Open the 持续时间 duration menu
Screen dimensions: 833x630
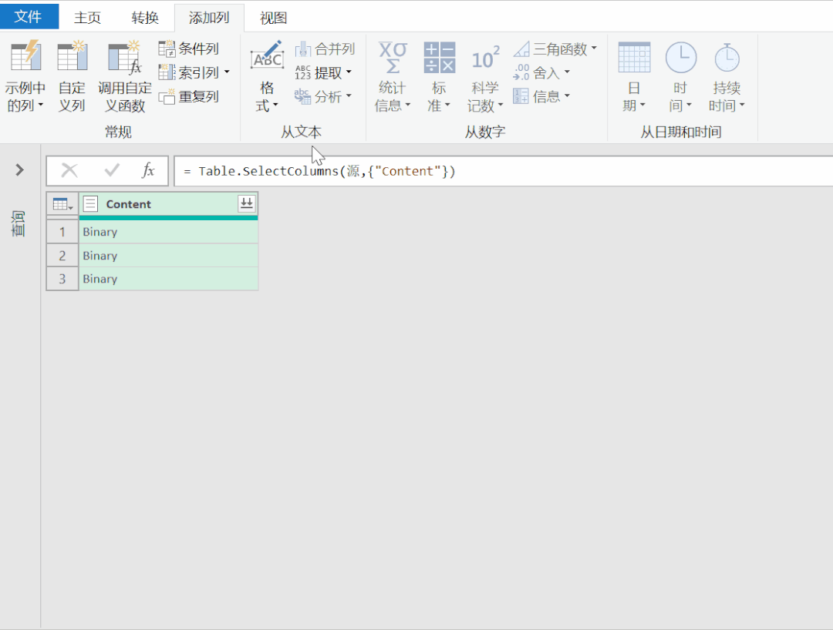point(727,75)
